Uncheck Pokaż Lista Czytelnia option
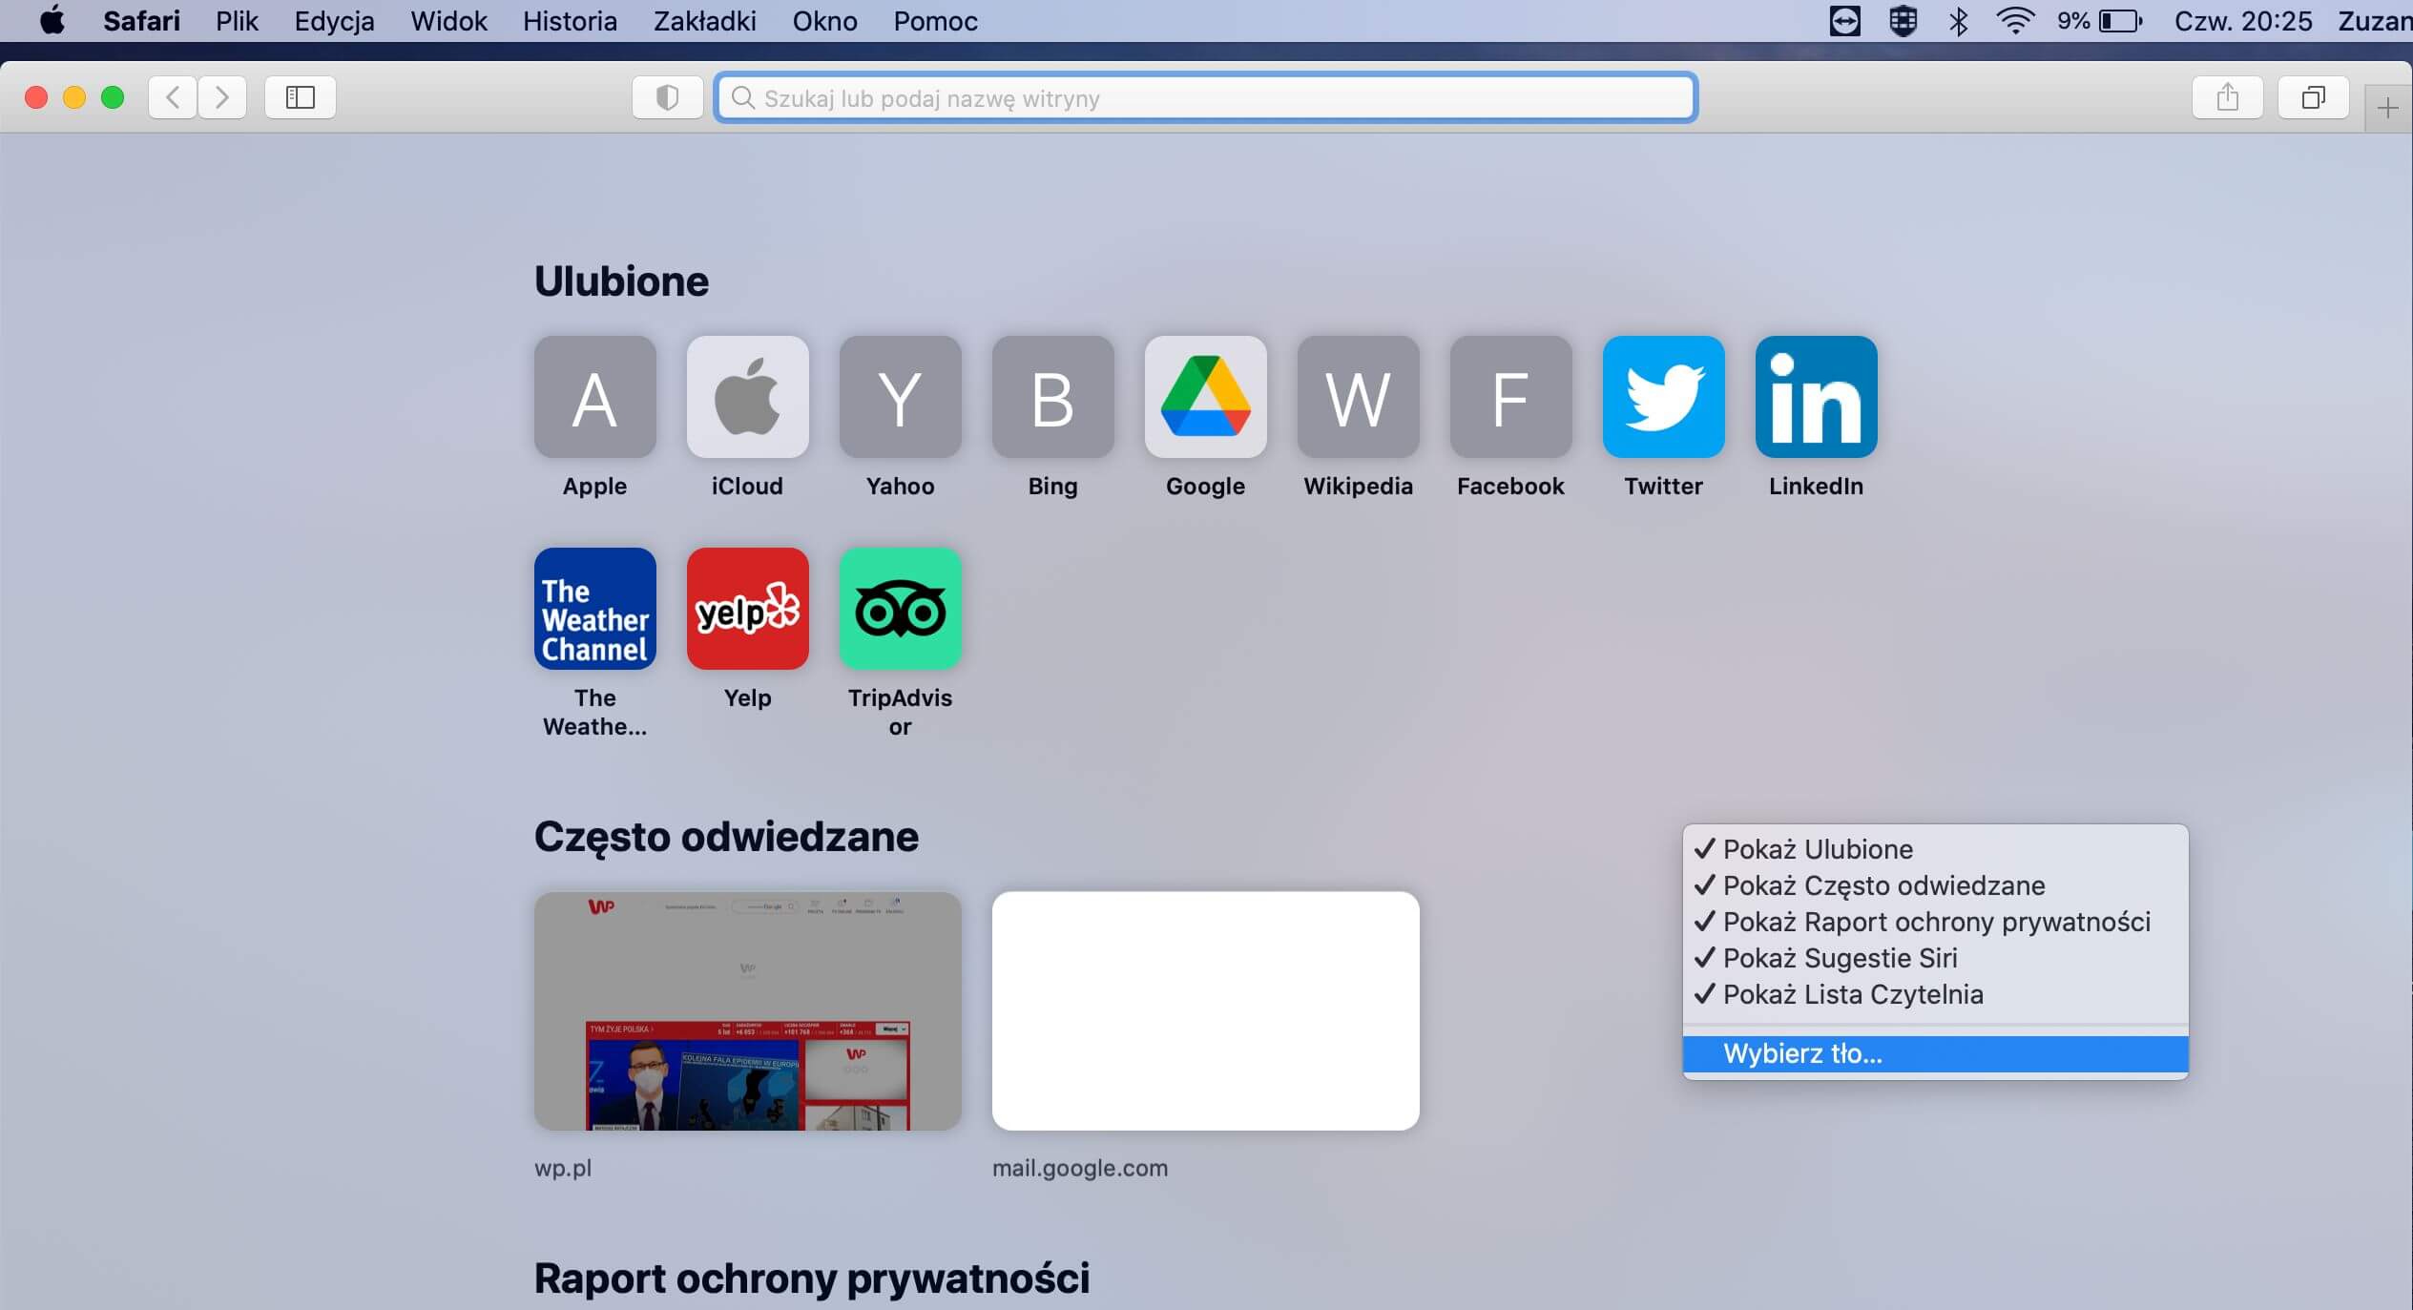The height and width of the screenshot is (1310, 2413). (x=1935, y=994)
